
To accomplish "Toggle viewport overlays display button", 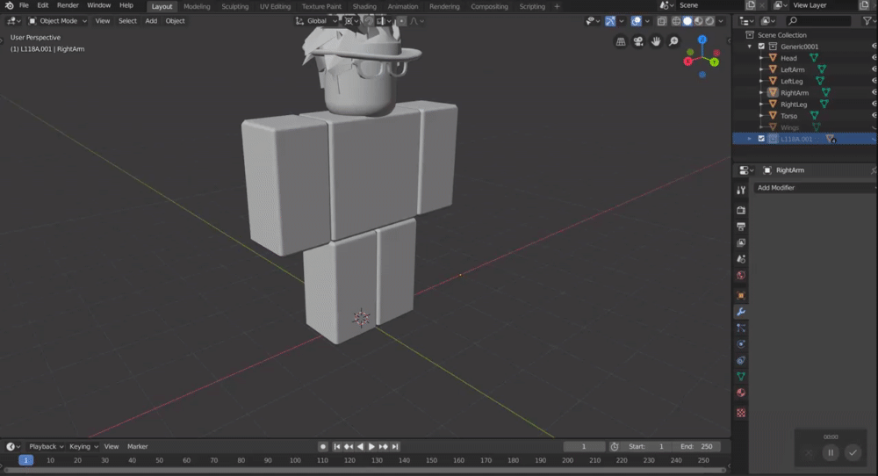I will coord(636,21).
